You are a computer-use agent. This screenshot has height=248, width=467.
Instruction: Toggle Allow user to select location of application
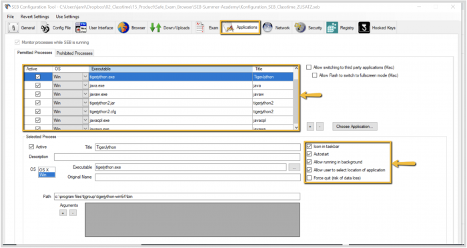(309, 170)
